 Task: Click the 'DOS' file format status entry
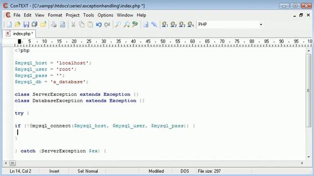(x=184, y=171)
